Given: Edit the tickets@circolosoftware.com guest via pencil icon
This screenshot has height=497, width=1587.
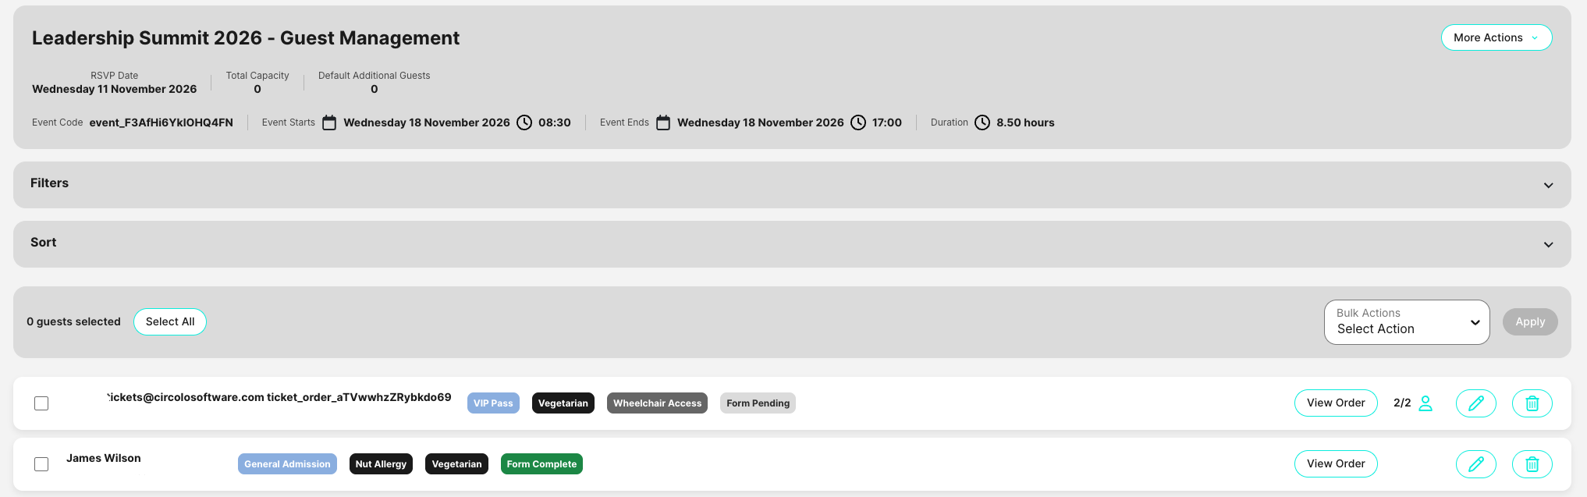Looking at the screenshot, I should [1475, 403].
